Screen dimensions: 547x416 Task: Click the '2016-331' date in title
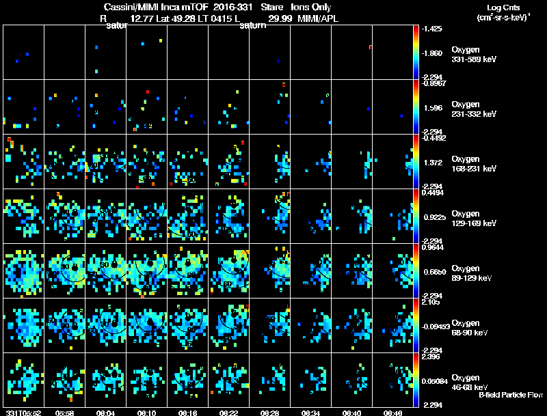coord(232,8)
